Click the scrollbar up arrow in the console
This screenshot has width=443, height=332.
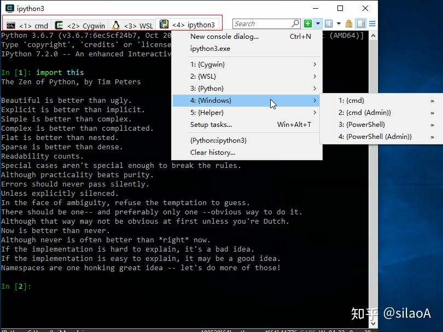(x=373, y=36)
